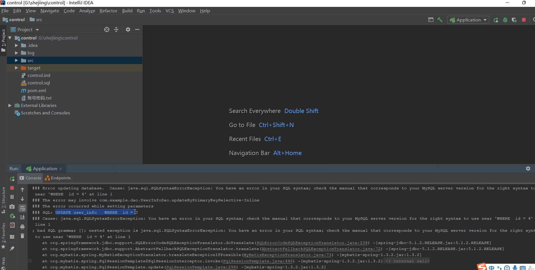Open the Build menu

pos(127,11)
